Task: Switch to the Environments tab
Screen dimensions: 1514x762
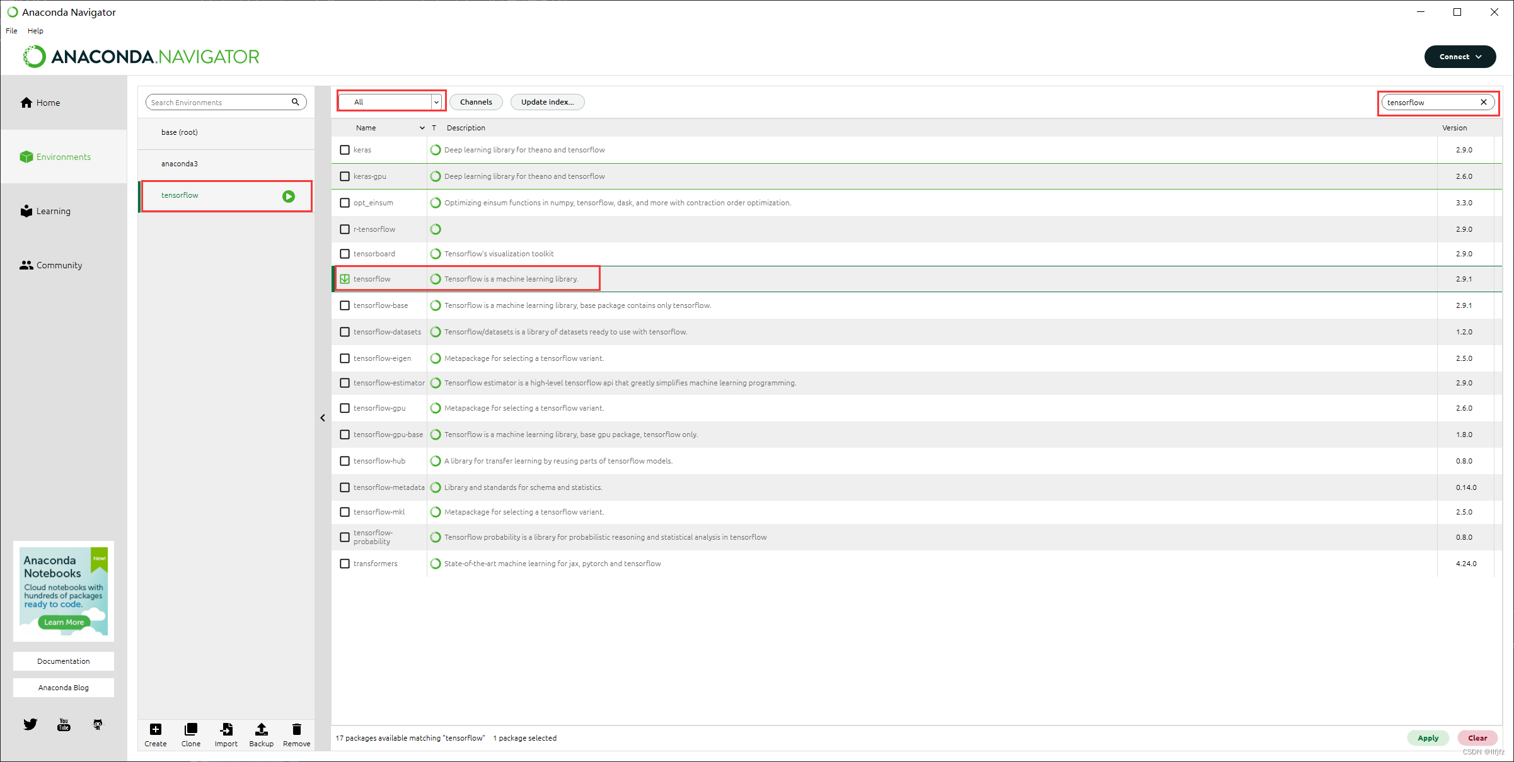Action: pos(64,157)
